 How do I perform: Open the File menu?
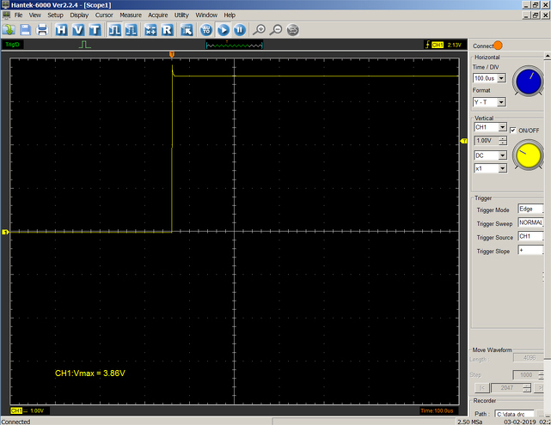pos(18,15)
